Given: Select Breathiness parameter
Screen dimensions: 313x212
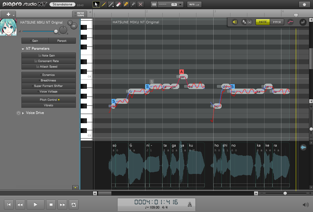Looking at the screenshot, I should (48, 80).
